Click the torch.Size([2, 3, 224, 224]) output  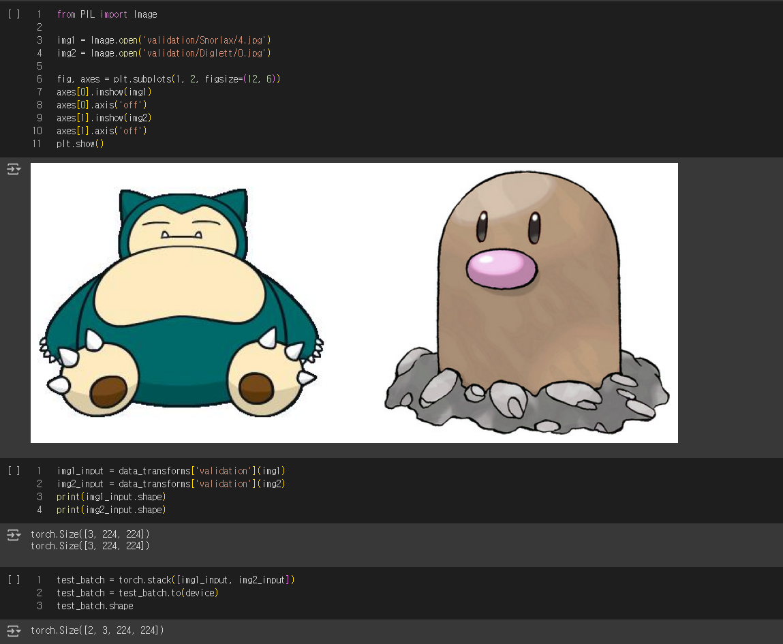pyautogui.click(x=97, y=630)
